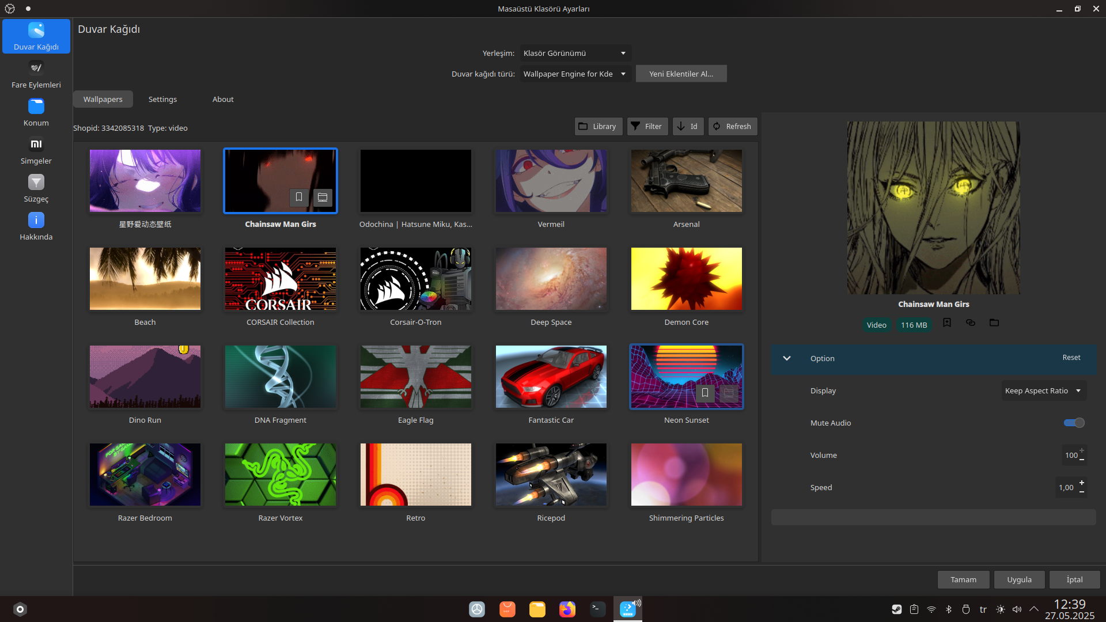The image size is (1106, 622).
Task: Open the folder icon in the preview panel
Action: click(x=994, y=323)
